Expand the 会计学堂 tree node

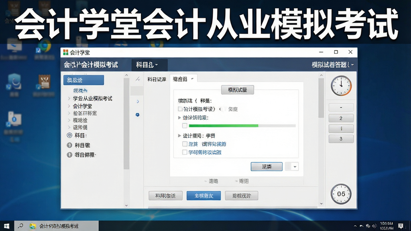tap(69, 106)
